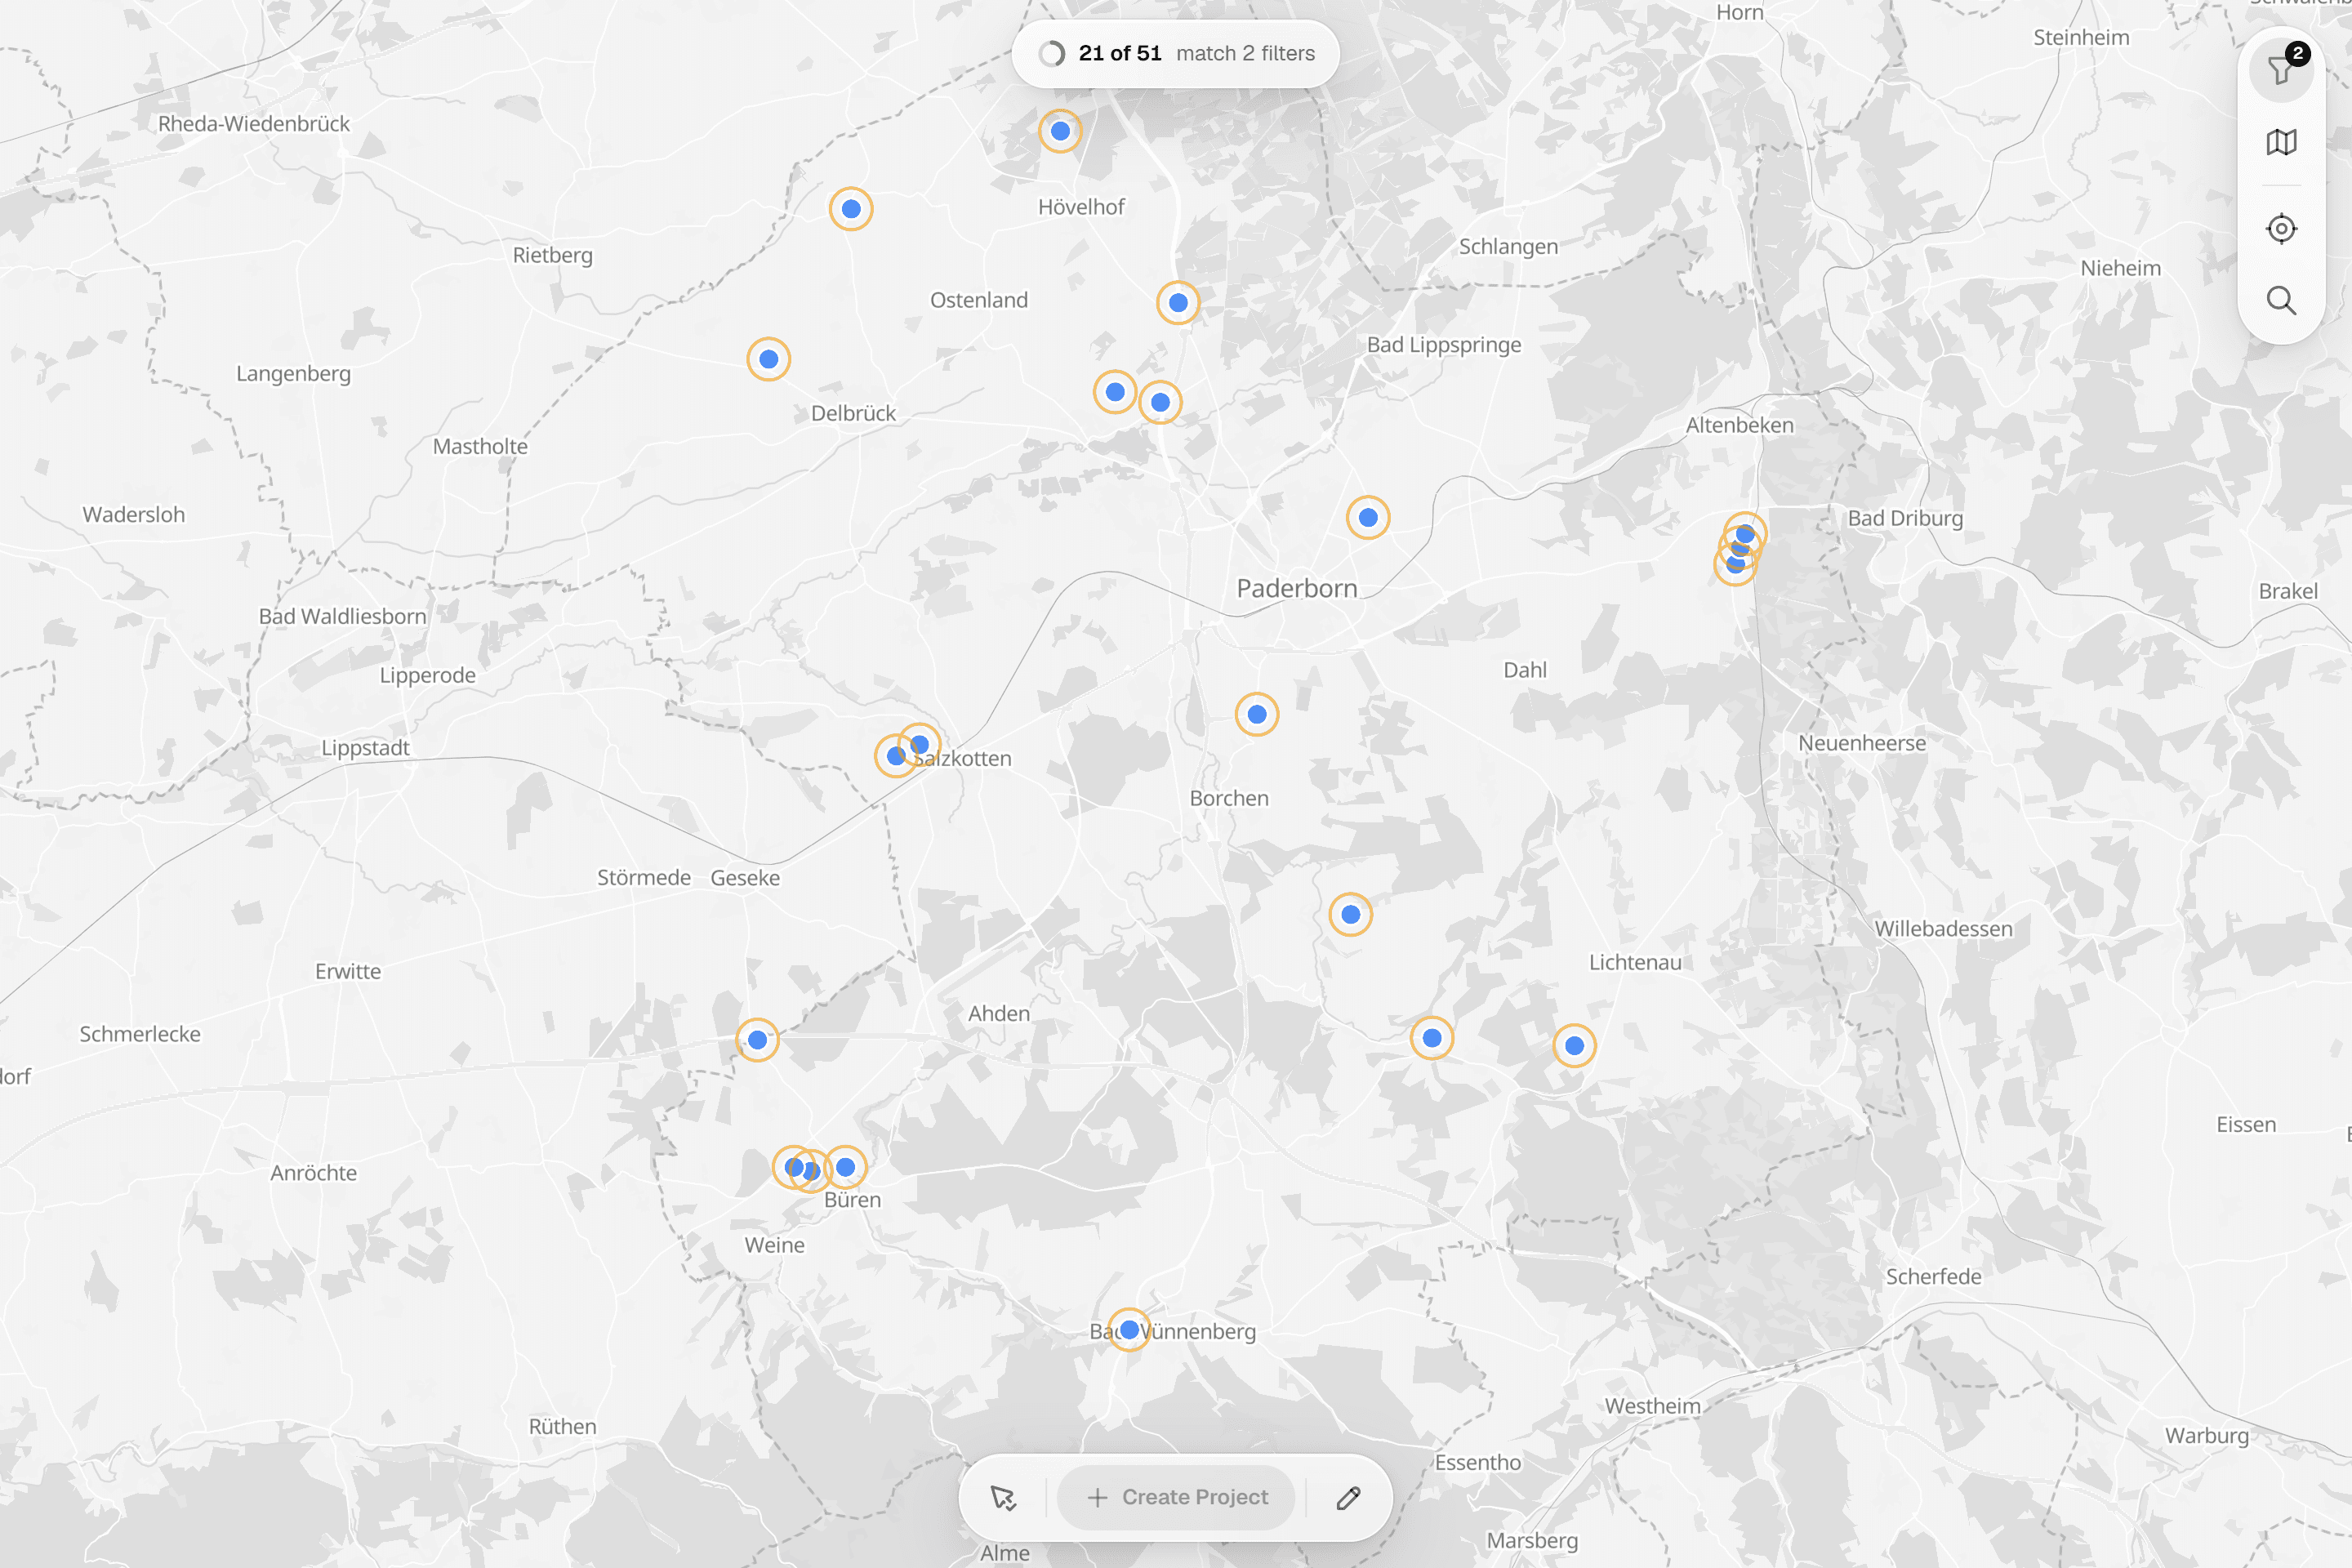Image resolution: width=2352 pixels, height=1568 pixels.
Task: Click the marker northwest of Delbrück
Action: point(769,359)
